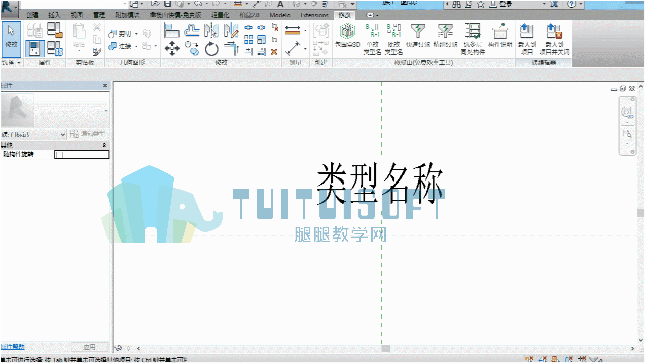The width and height of the screenshot is (646, 364).
Task: Open the 视图 ribbon tab
Action: (x=77, y=15)
